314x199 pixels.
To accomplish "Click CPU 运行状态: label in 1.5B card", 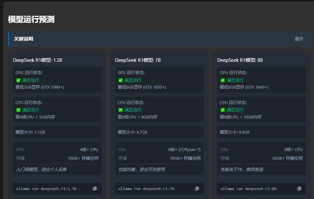I will [x=29, y=102].
